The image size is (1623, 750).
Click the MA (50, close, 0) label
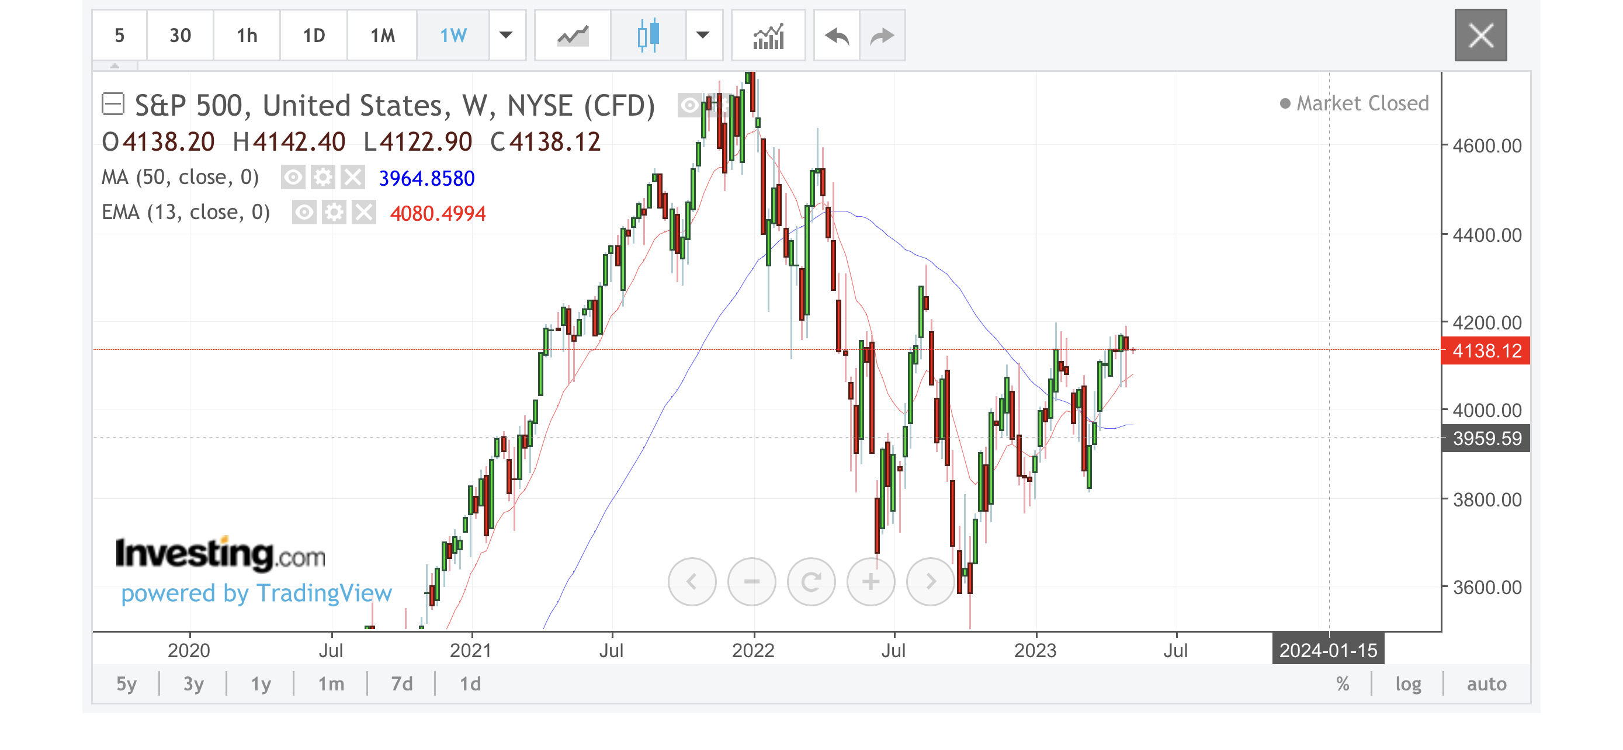[x=180, y=178]
